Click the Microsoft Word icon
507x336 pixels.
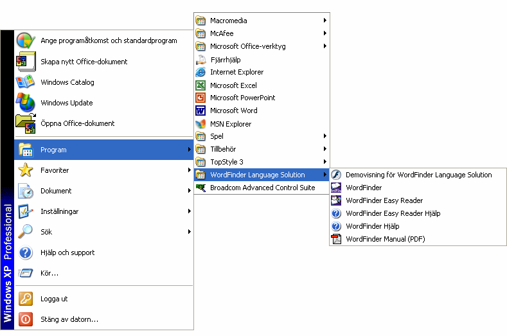(x=200, y=111)
